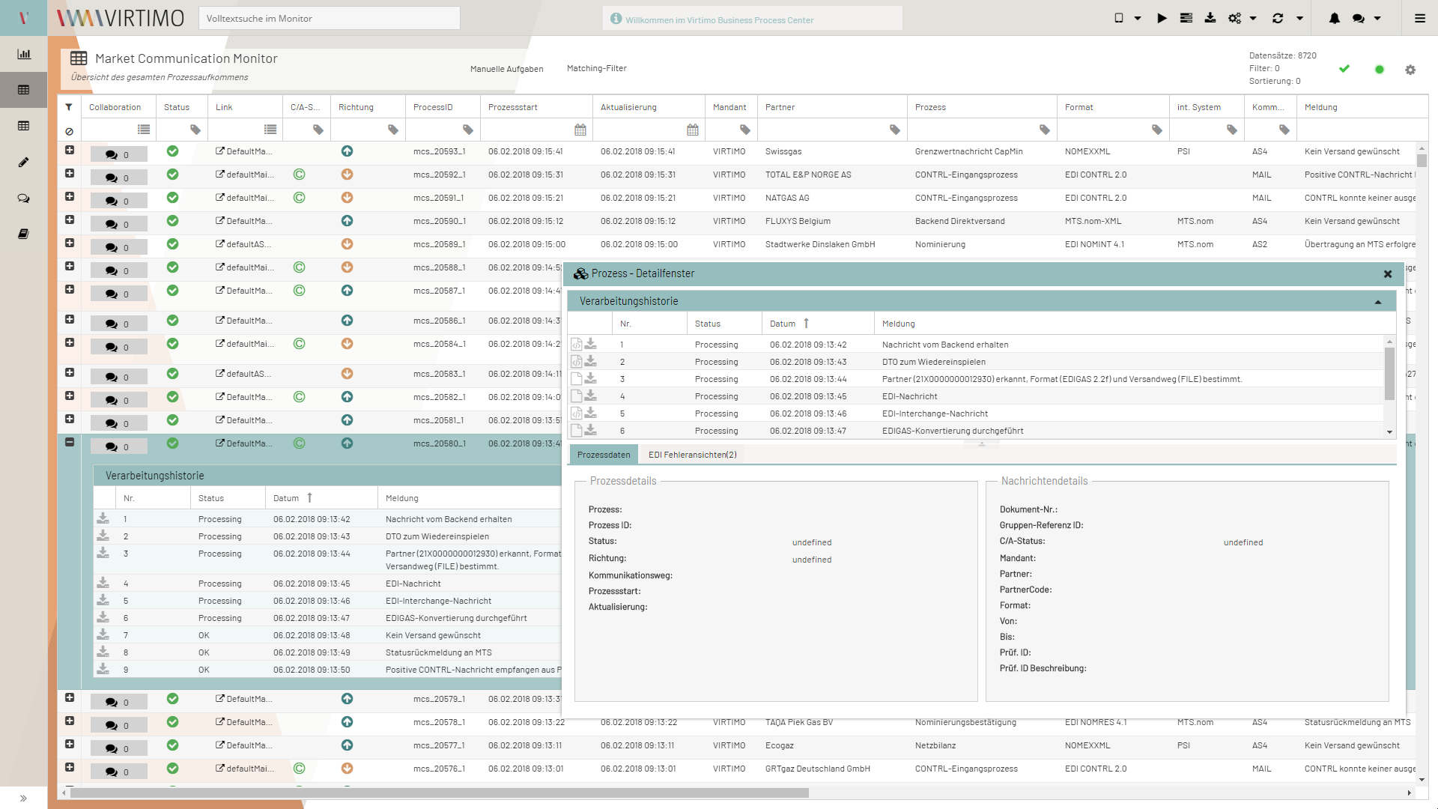
Task: Sort grid by Partner column header
Action: (832, 107)
